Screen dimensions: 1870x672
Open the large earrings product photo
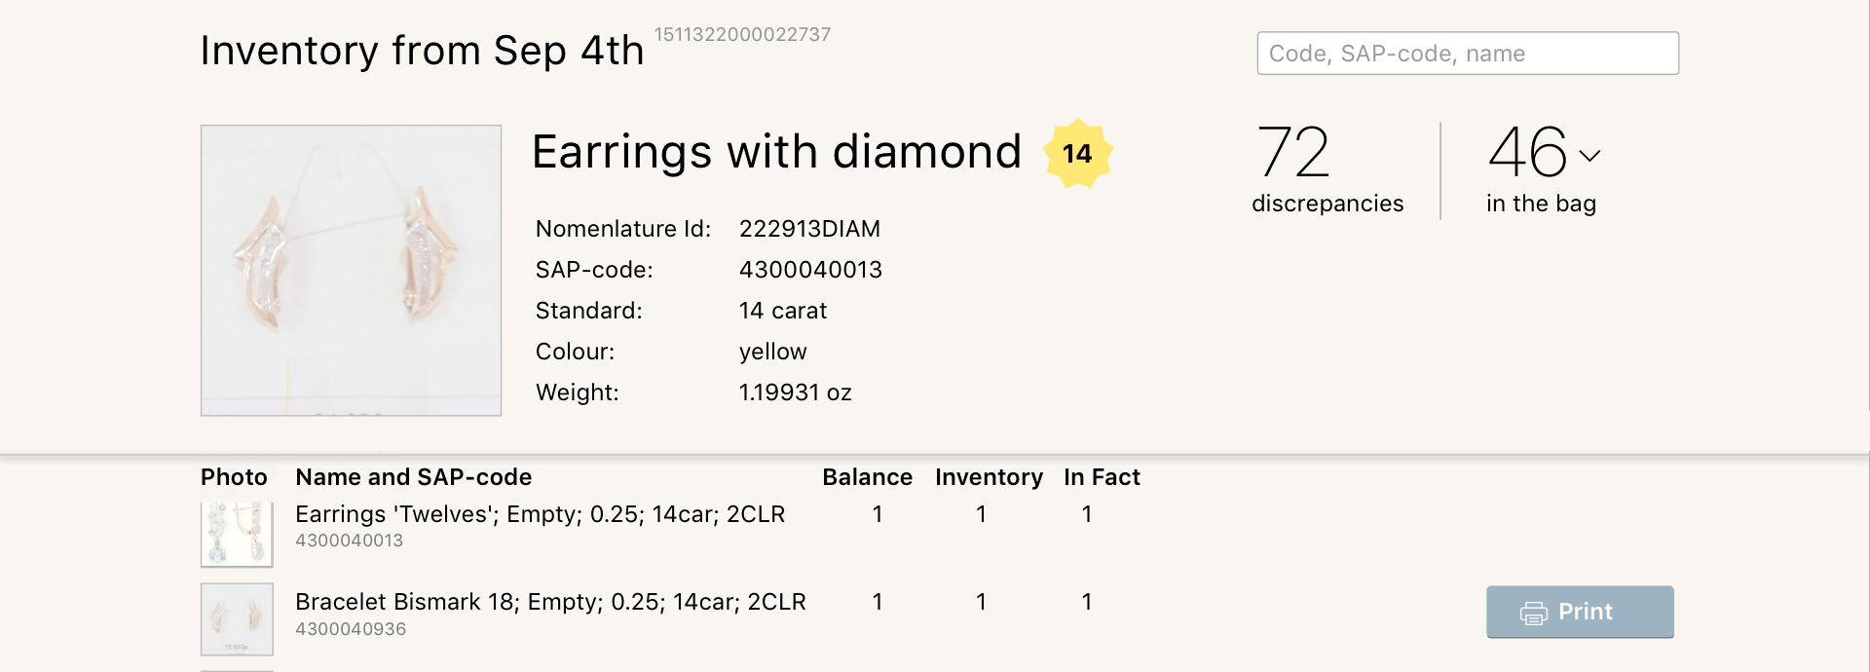click(x=351, y=270)
